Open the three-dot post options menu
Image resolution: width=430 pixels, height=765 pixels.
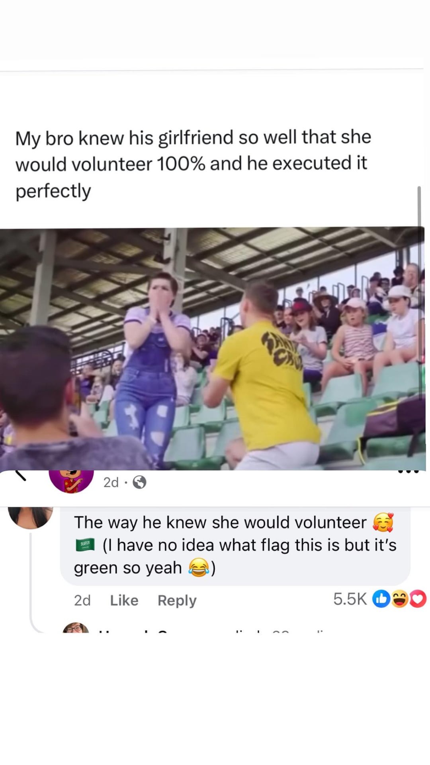click(x=408, y=472)
